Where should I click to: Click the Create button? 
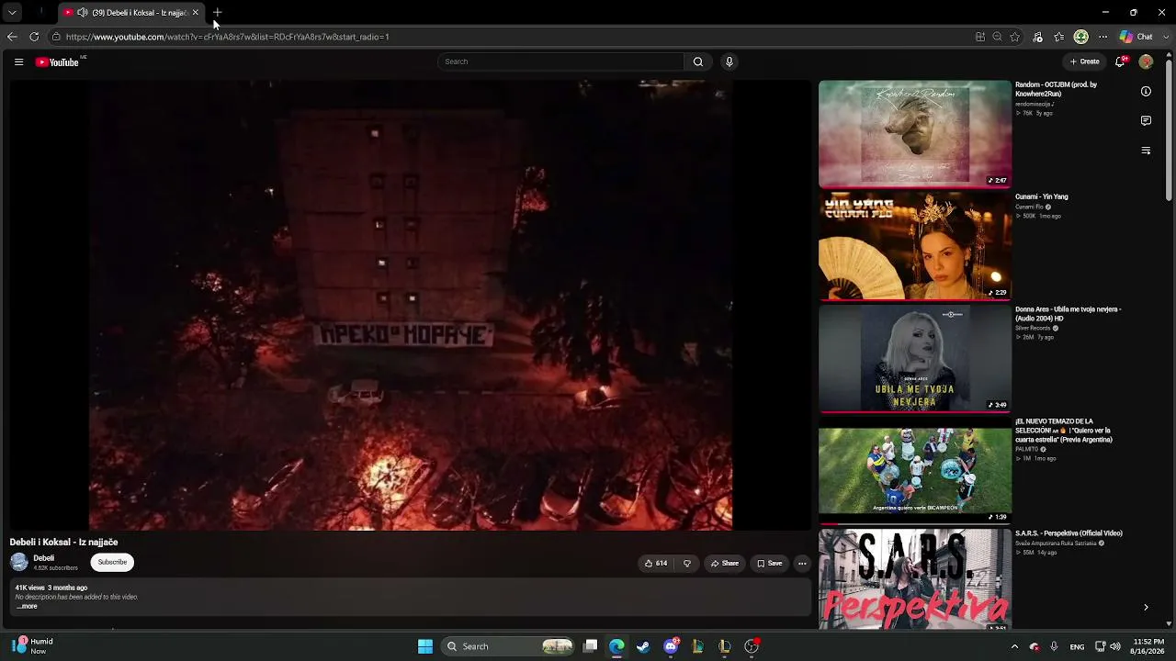pyautogui.click(x=1084, y=62)
